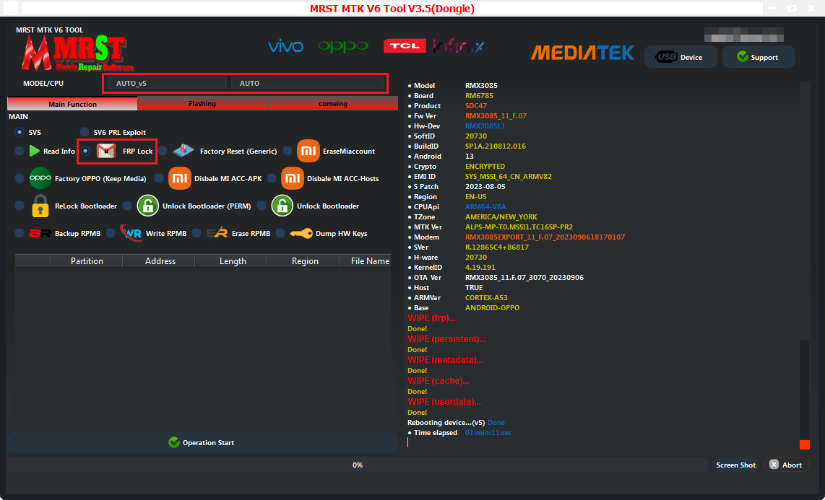This screenshot has width=825, height=500.
Task: Select the SV5 radio button
Action: coord(20,132)
